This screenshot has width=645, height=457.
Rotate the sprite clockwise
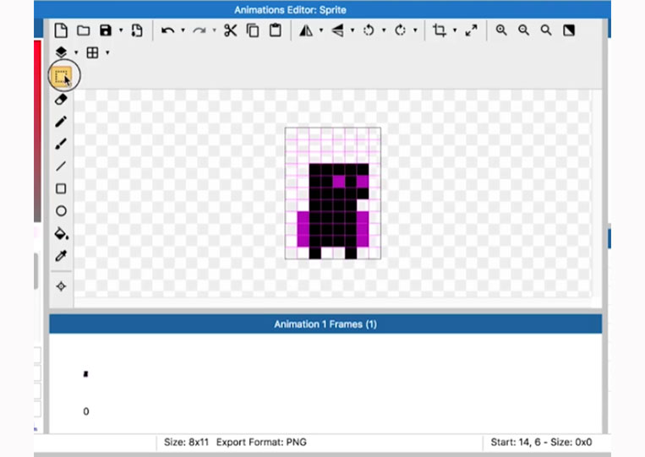[400, 30]
